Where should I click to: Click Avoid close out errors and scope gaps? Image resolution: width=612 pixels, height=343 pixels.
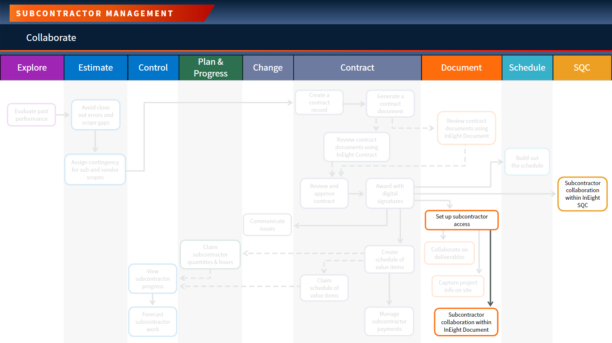[96, 115]
